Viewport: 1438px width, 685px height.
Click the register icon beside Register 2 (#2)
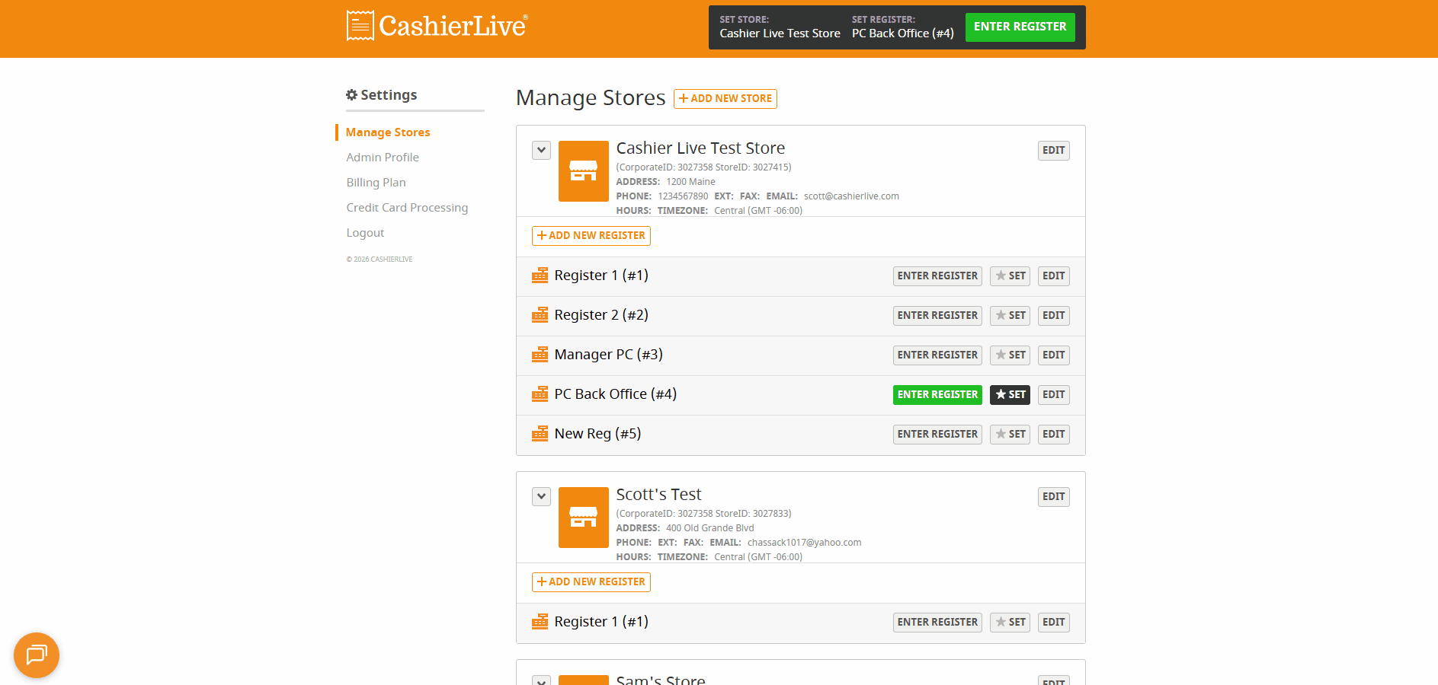(540, 315)
